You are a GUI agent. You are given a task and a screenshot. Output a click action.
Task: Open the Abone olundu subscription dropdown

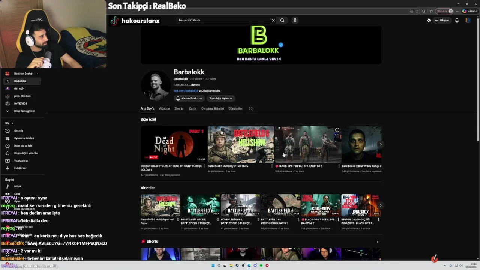tap(190, 98)
